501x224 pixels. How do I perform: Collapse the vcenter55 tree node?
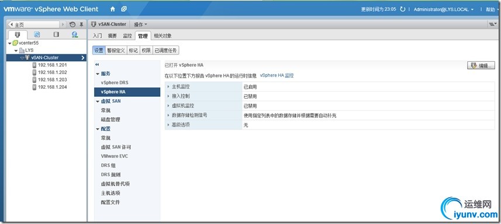(10, 43)
